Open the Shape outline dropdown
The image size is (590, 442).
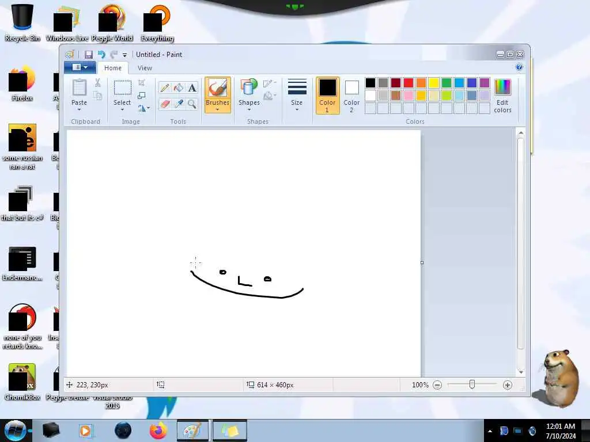270,83
